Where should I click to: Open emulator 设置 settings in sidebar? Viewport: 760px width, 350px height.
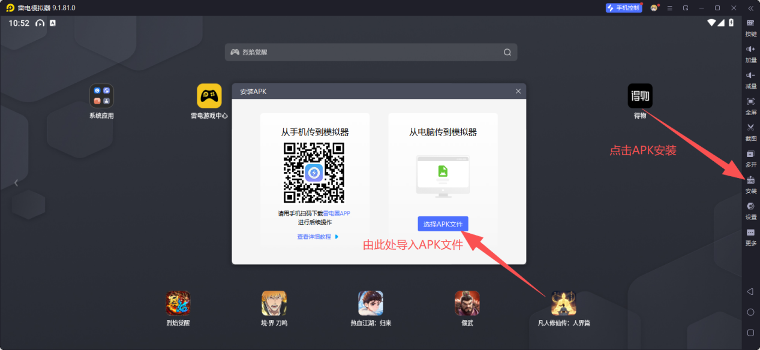click(750, 210)
